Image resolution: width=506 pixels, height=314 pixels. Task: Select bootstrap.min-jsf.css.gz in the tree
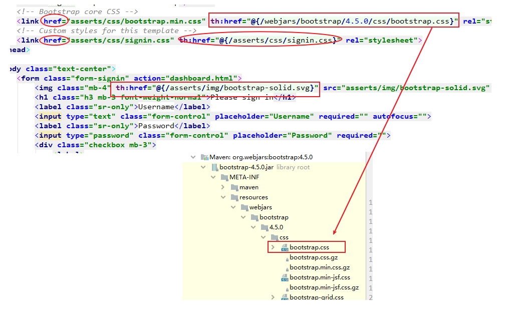[x=324, y=287]
